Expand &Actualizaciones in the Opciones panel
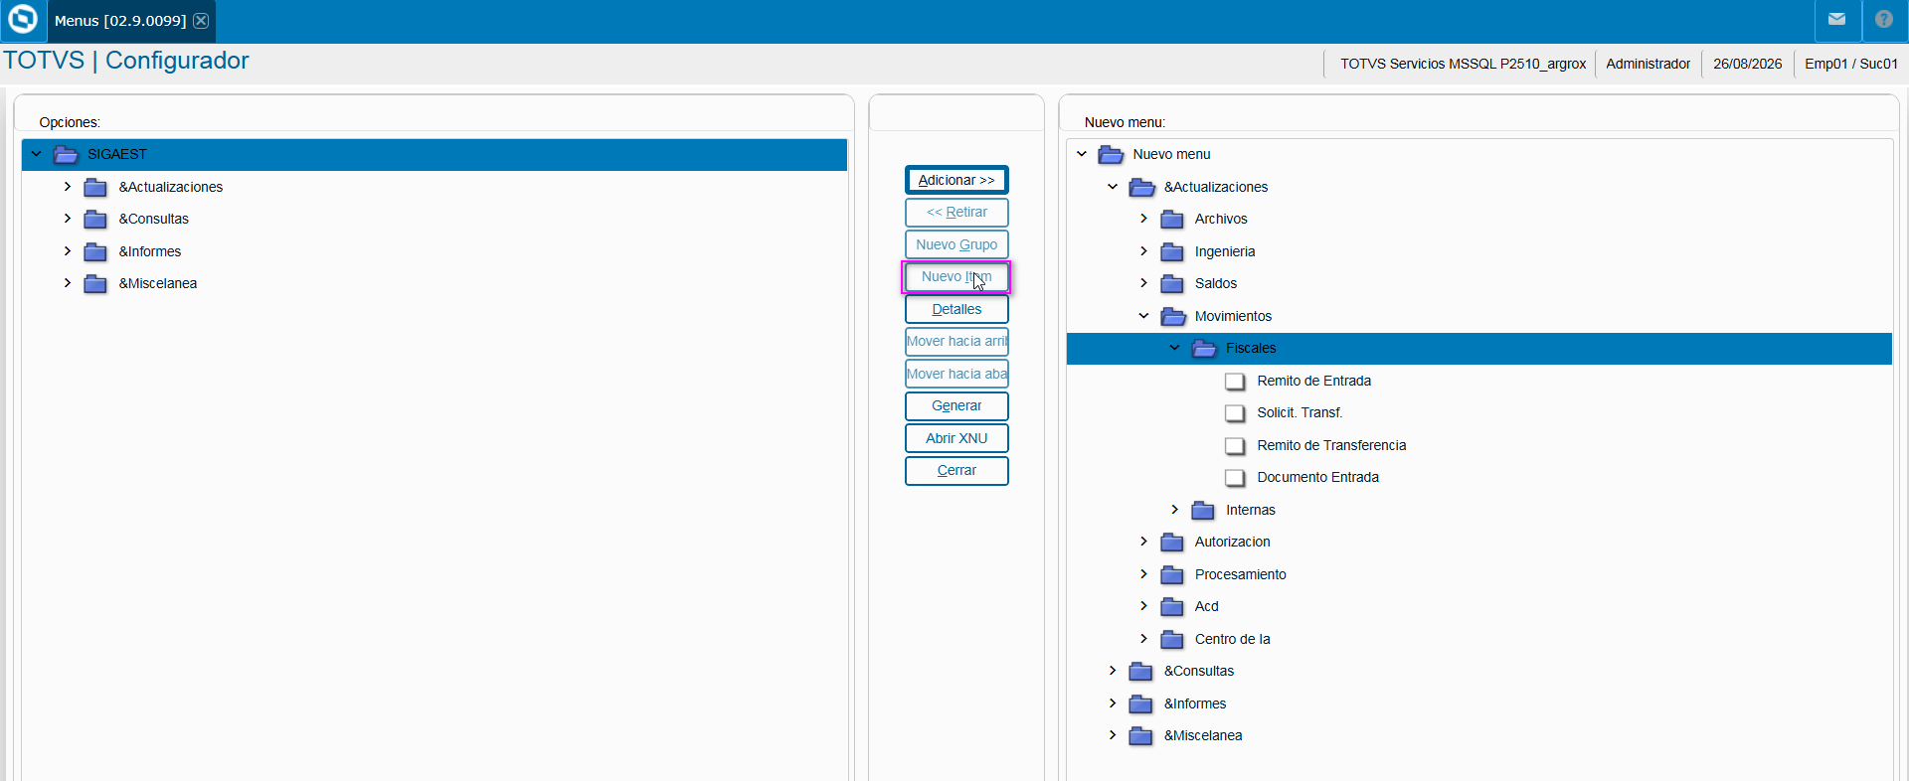 (x=68, y=187)
